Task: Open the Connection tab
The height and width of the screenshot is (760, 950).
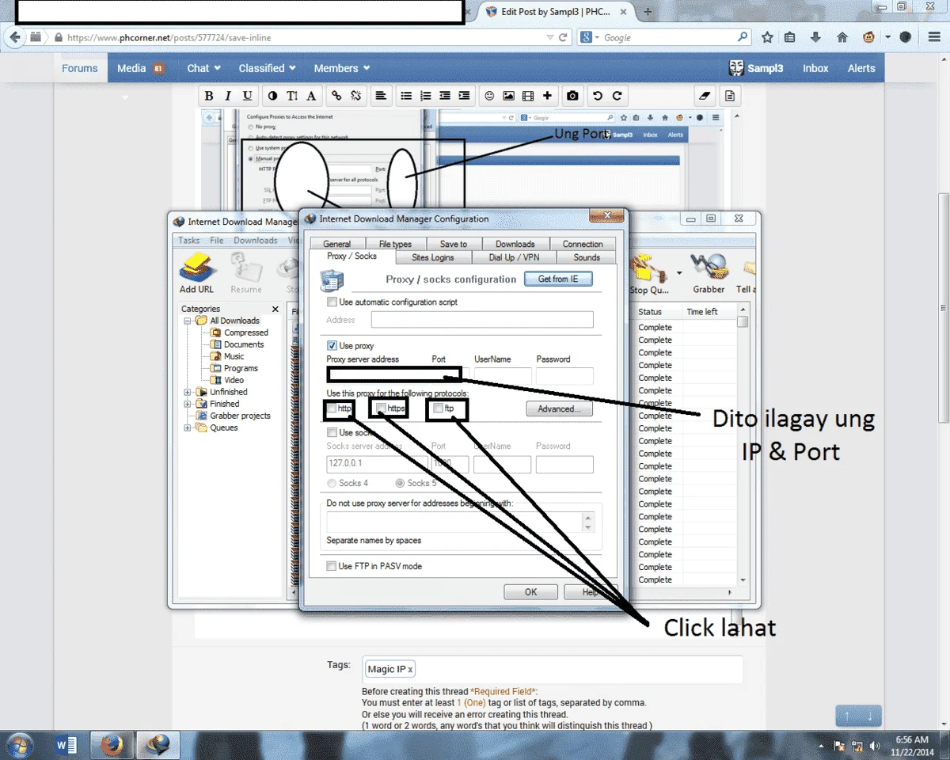Action: (x=583, y=244)
